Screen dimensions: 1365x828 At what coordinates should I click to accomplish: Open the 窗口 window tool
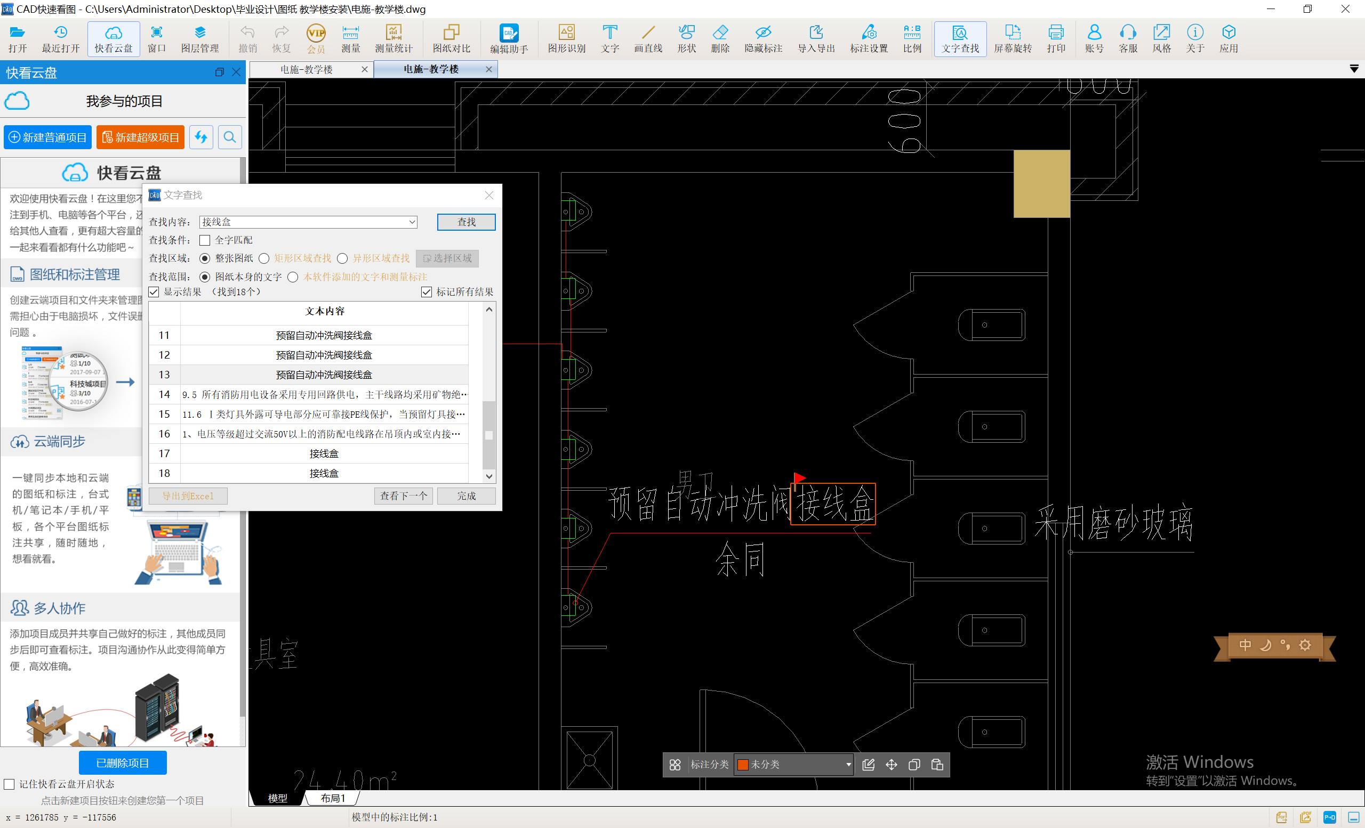coord(157,39)
